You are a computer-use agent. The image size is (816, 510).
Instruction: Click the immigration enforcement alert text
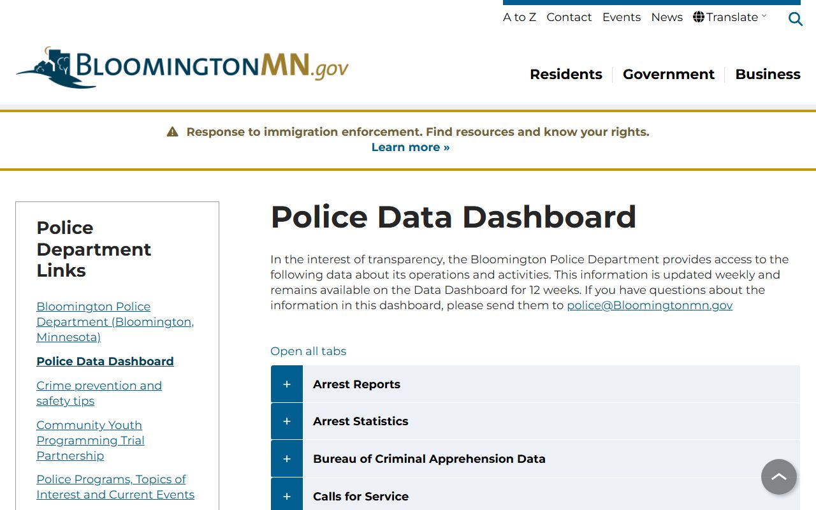[x=418, y=132]
